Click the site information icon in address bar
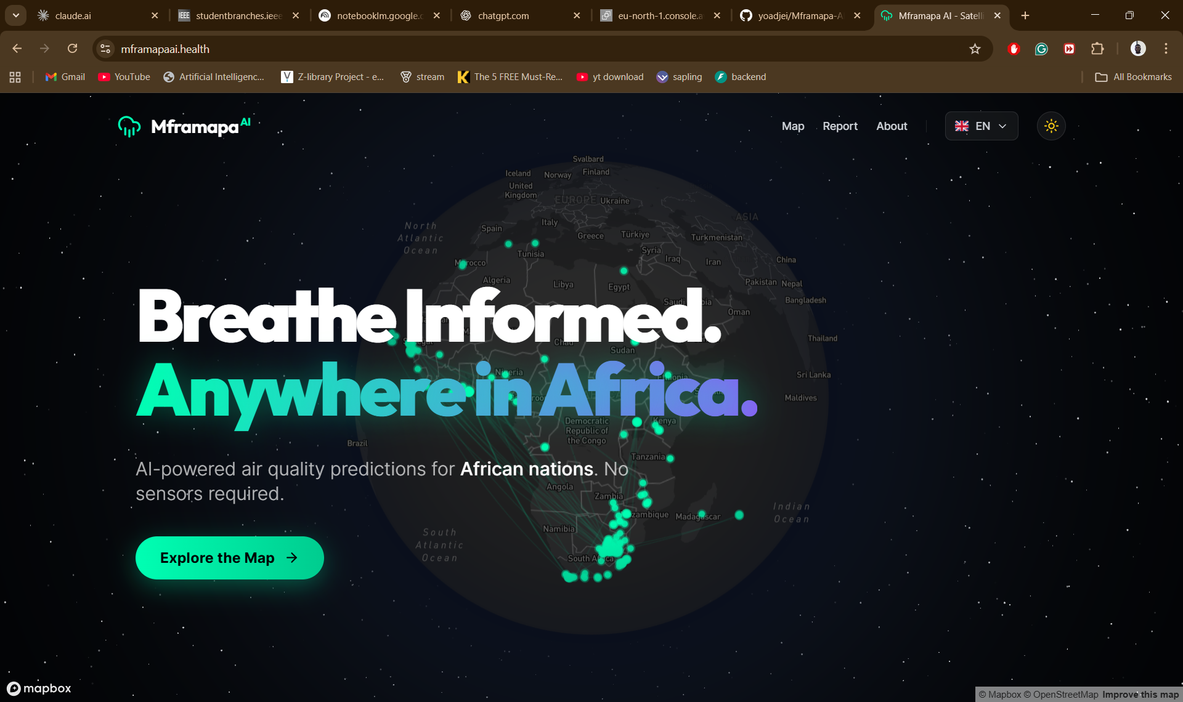 105,49
